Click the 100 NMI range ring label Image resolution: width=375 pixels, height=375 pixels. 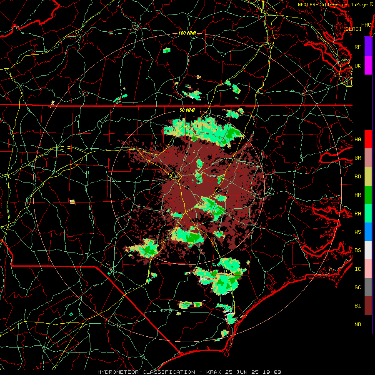pos(187,33)
